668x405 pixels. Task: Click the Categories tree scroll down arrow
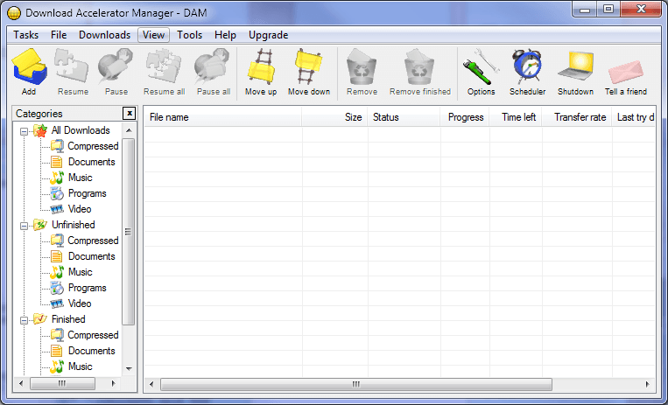129,369
